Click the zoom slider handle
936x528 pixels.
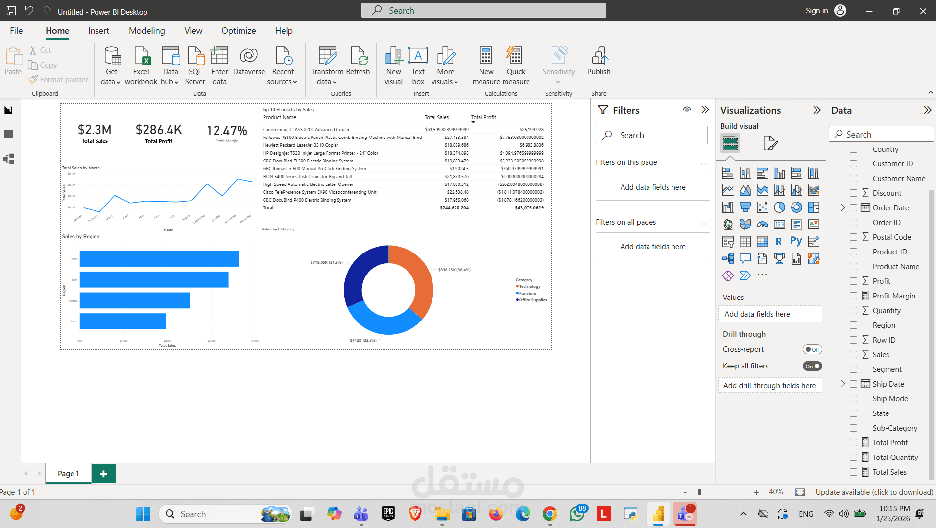pyautogui.click(x=699, y=492)
